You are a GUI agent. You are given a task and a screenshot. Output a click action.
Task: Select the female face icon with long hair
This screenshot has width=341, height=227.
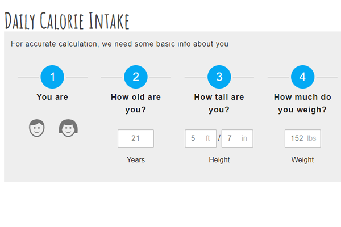(68, 128)
